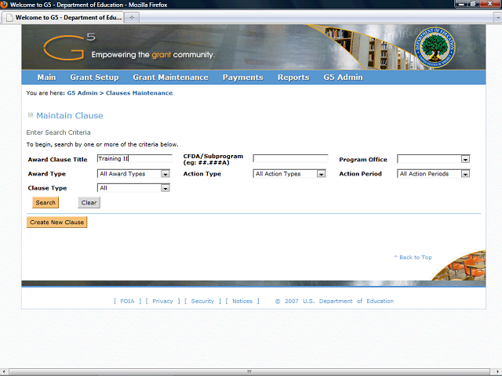Screen dimensions: 502x376
Task: Open the Privacy footer link
Action: [x=162, y=301]
